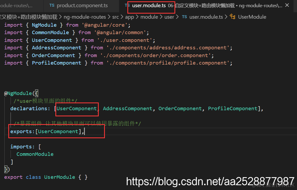297x190 pixels.
Task: Open the user breadcrumb folder
Action: pyautogui.click(x=169, y=17)
